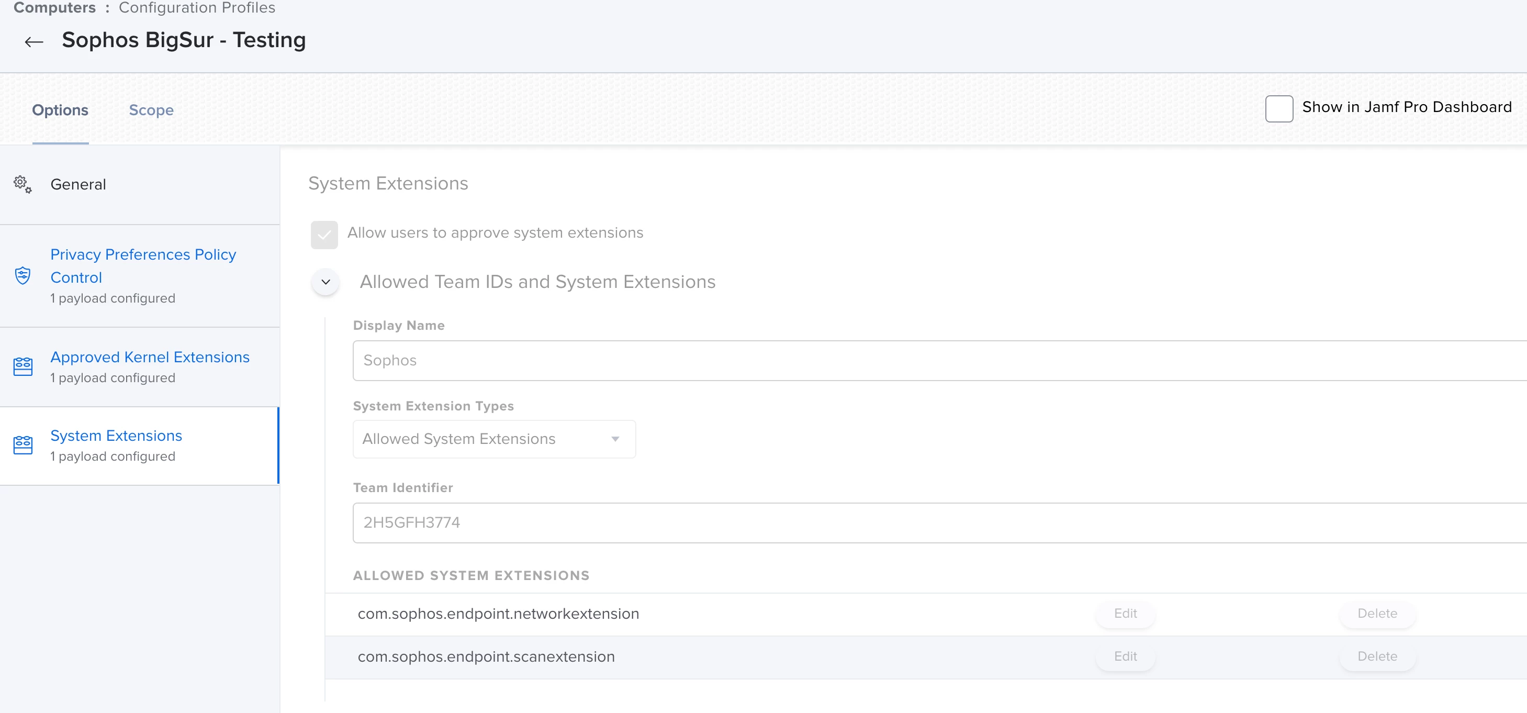Open Approved Kernel Extensions payload
Image resolution: width=1527 pixels, height=713 pixels.
click(140, 366)
